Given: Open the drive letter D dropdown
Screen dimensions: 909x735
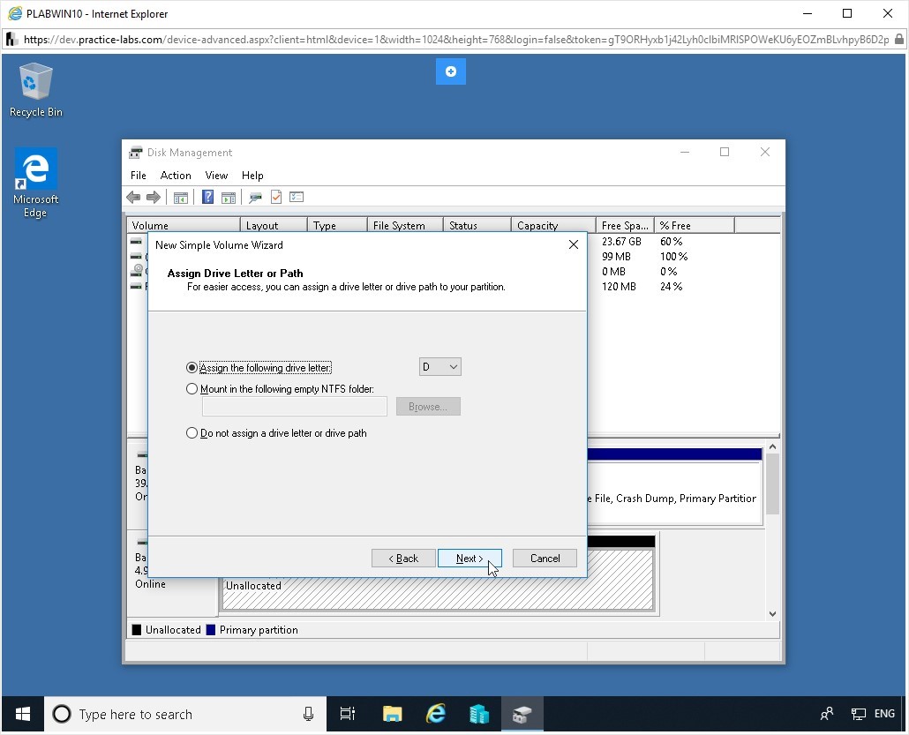Looking at the screenshot, I should tap(440, 367).
